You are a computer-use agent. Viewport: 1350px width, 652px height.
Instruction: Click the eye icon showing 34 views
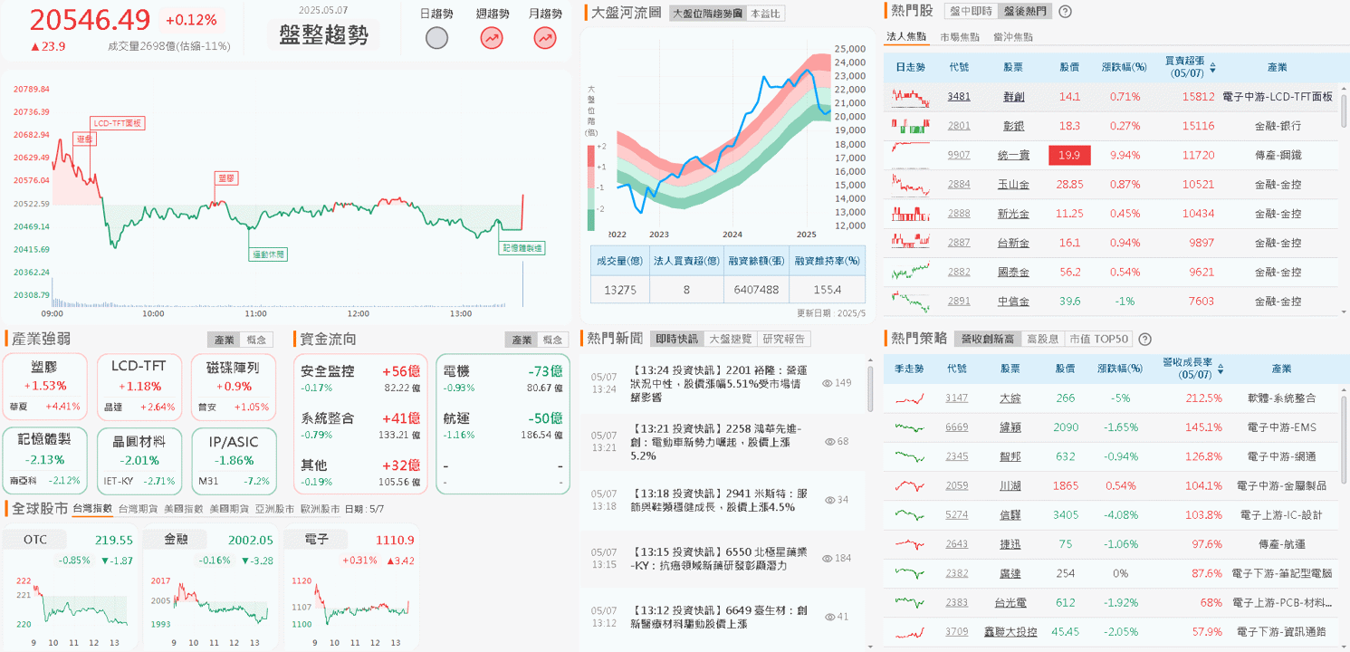(830, 500)
